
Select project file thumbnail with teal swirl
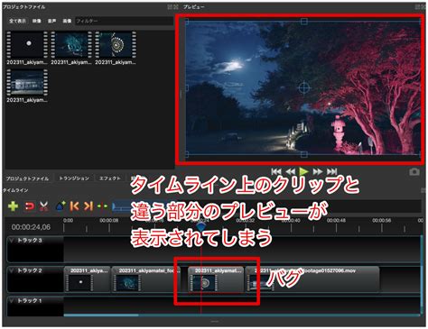(71, 44)
